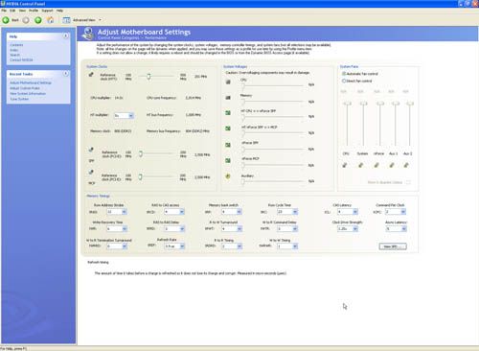
Task: Open the Clock Drive Strength dropdown
Action: tap(355, 229)
